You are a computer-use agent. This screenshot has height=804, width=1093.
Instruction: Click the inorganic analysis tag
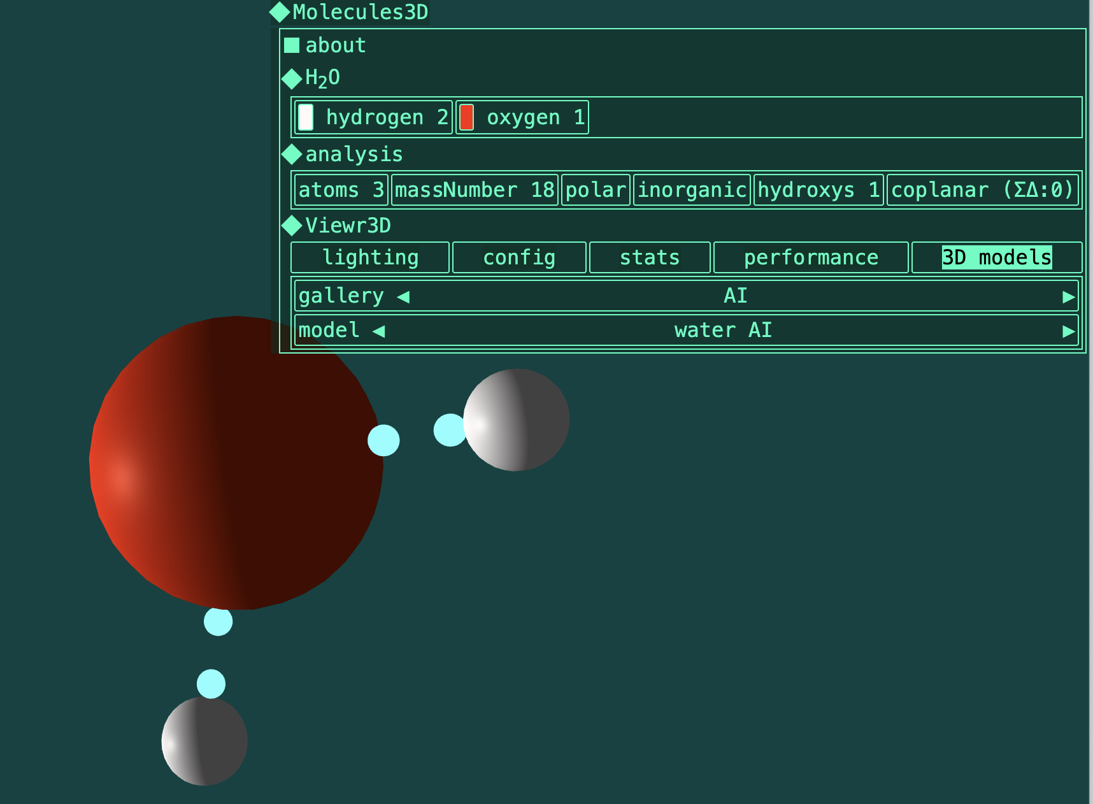coord(692,190)
